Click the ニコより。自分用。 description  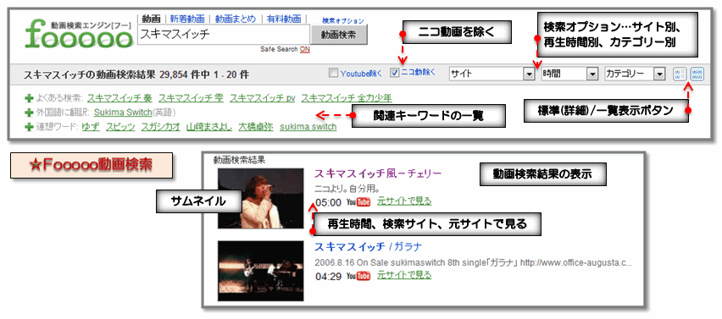(347, 189)
